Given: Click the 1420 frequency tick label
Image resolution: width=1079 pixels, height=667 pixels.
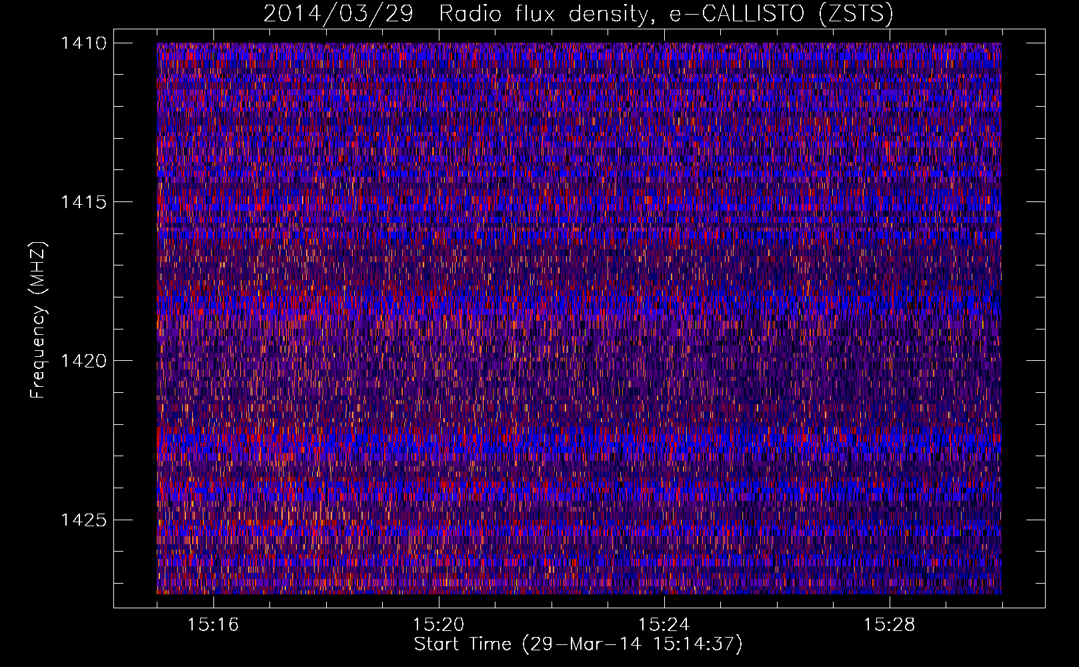Looking at the screenshot, I should point(83,361).
